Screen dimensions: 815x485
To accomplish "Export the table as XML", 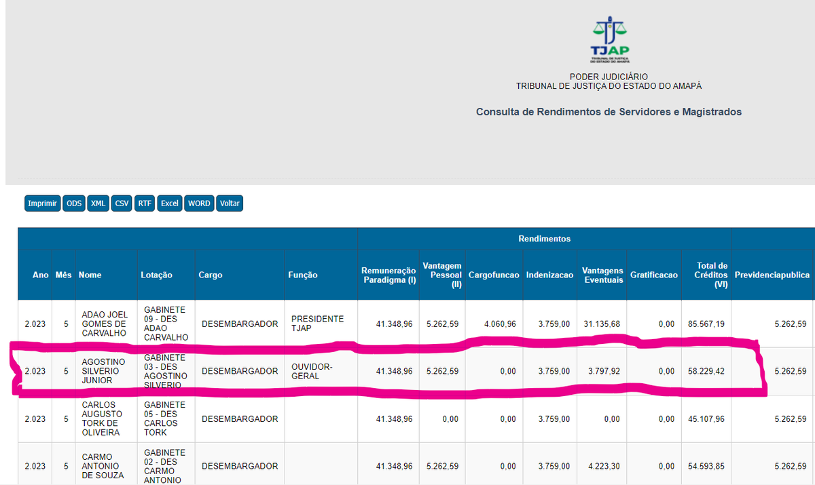I will coord(98,203).
